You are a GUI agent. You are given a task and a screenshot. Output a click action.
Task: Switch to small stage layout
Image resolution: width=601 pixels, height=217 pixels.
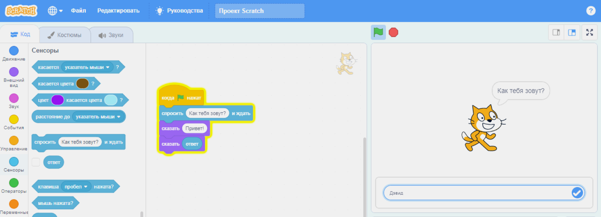coord(556,33)
